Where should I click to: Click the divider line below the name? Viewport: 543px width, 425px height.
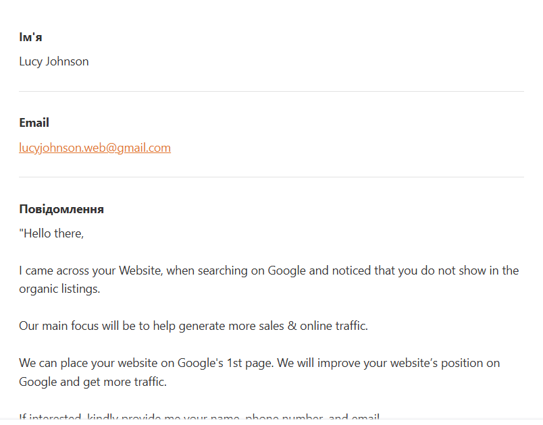tap(271, 91)
